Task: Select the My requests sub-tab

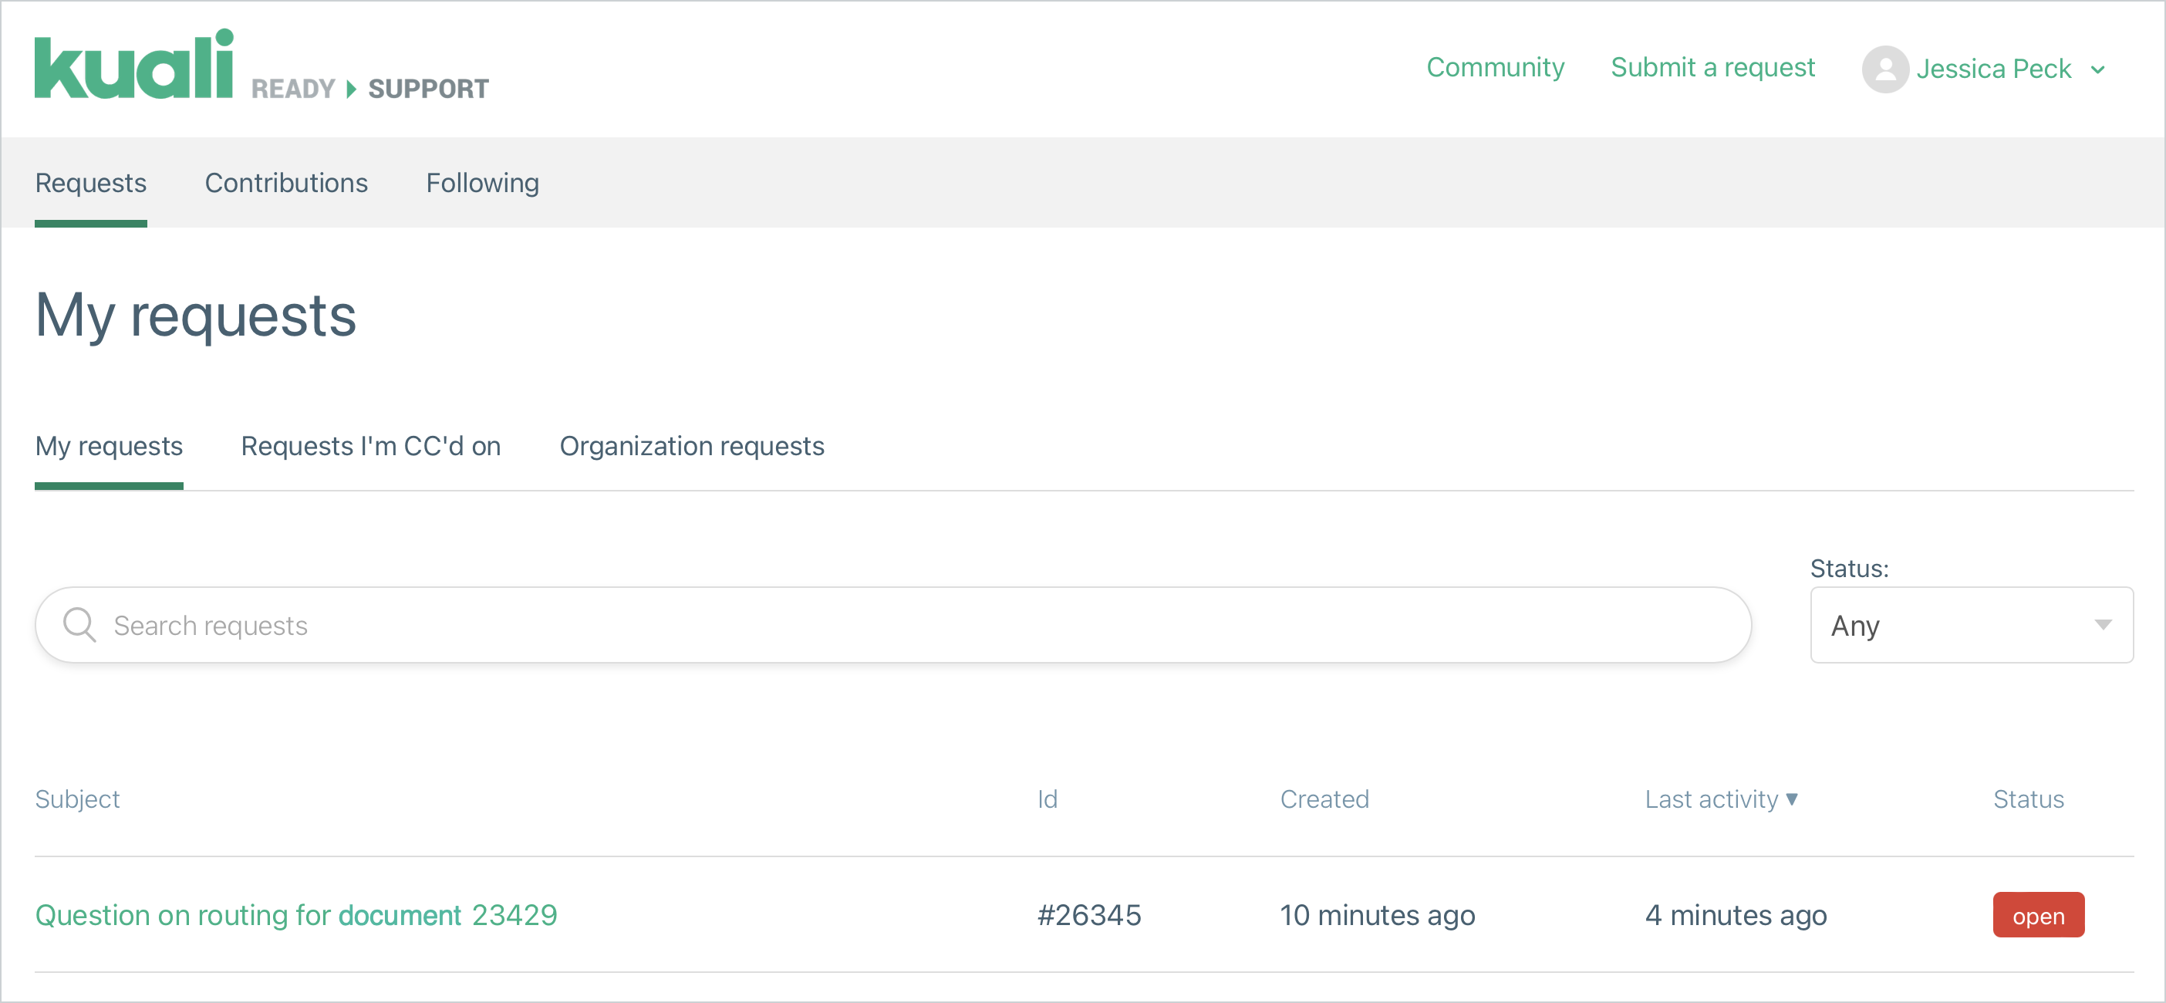Action: pyautogui.click(x=109, y=447)
